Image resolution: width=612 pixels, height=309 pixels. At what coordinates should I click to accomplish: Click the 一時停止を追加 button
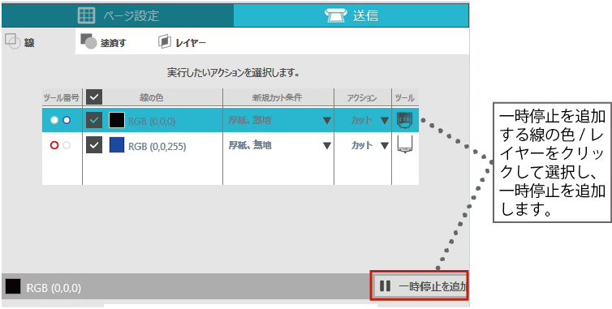pos(420,286)
